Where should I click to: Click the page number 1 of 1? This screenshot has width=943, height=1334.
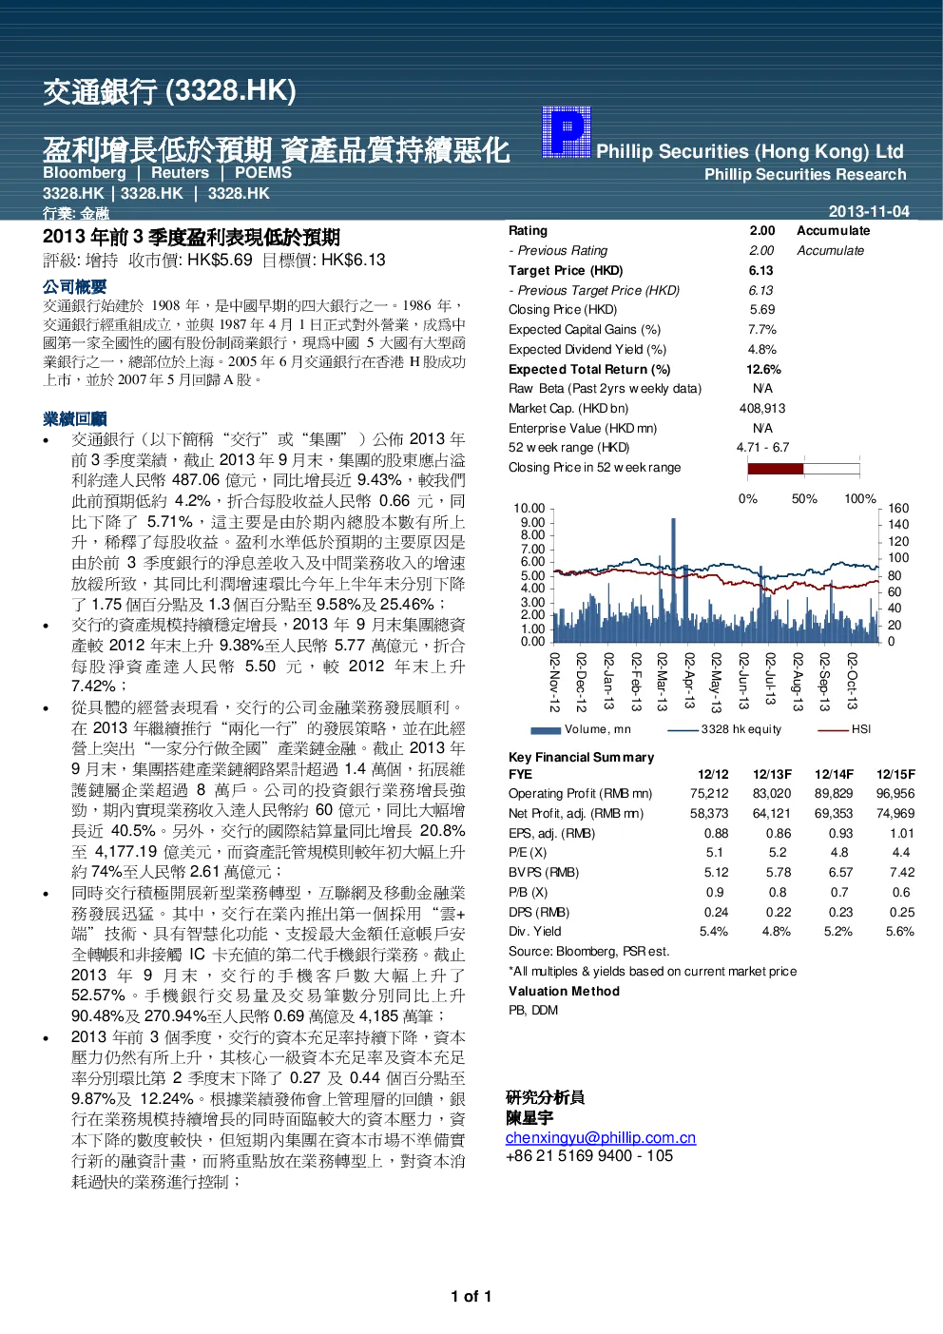tap(471, 1297)
